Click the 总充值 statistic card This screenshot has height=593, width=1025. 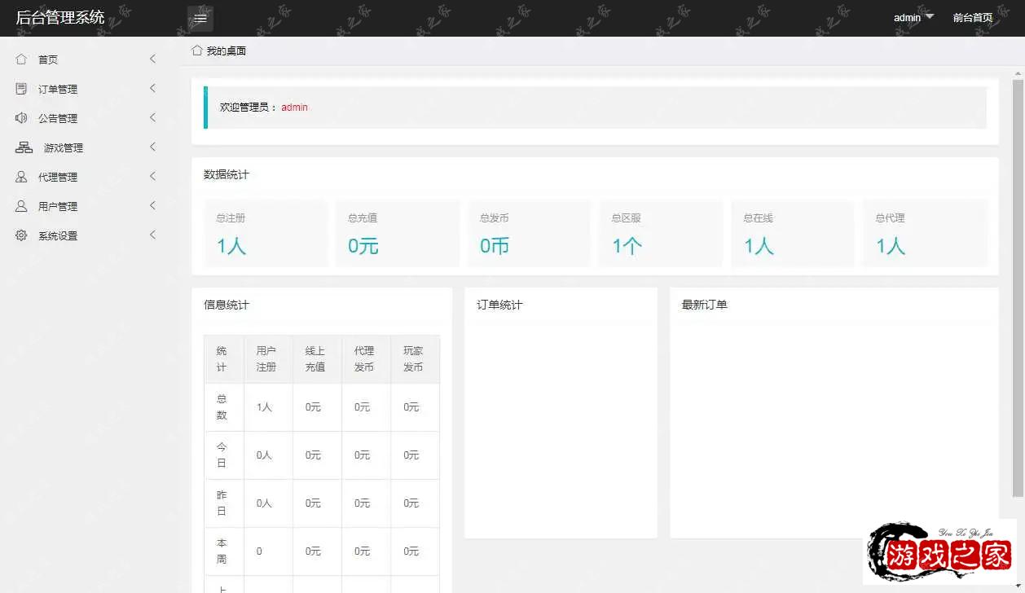pos(398,234)
